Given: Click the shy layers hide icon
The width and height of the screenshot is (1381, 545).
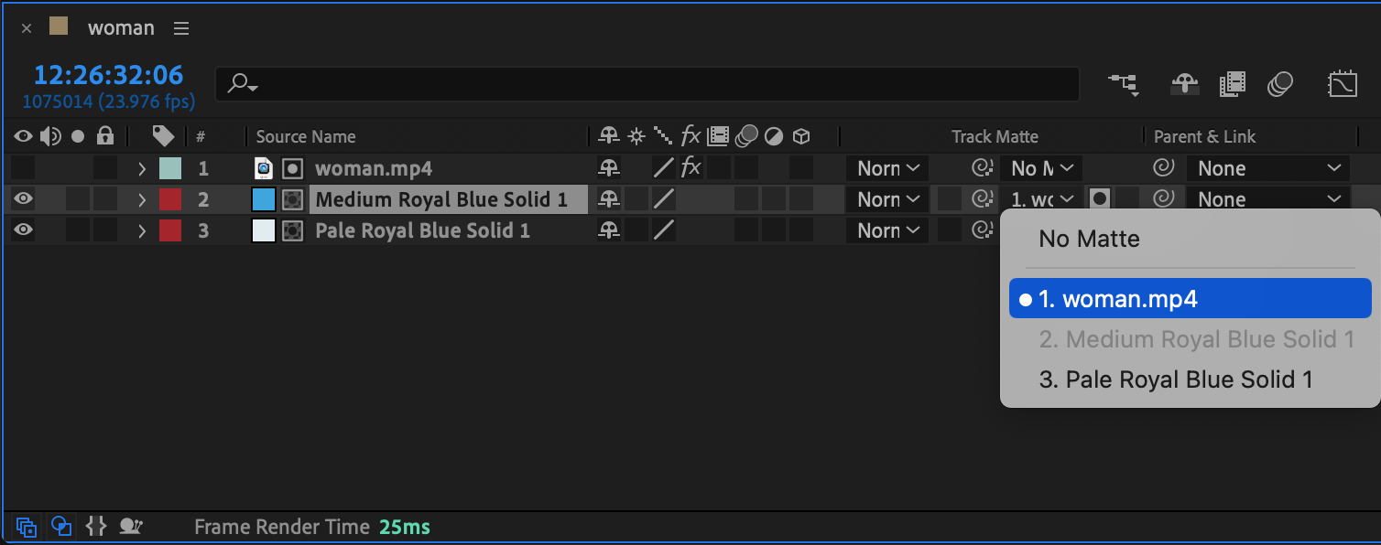Looking at the screenshot, I should click(1185, 85).
